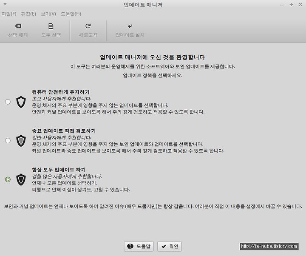Image resolution: width=306 pixels, height=256 pixels.
Task: Select the 중요 업데이트 직접 검토하기 radio button
Action: [x=8, y=141]
